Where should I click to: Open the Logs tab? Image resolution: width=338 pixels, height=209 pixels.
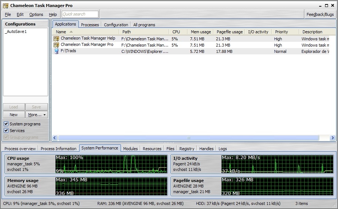[223, 149]
